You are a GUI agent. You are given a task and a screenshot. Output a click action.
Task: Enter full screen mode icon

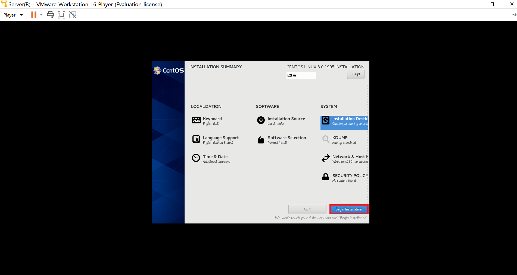[x=62, y=15]
